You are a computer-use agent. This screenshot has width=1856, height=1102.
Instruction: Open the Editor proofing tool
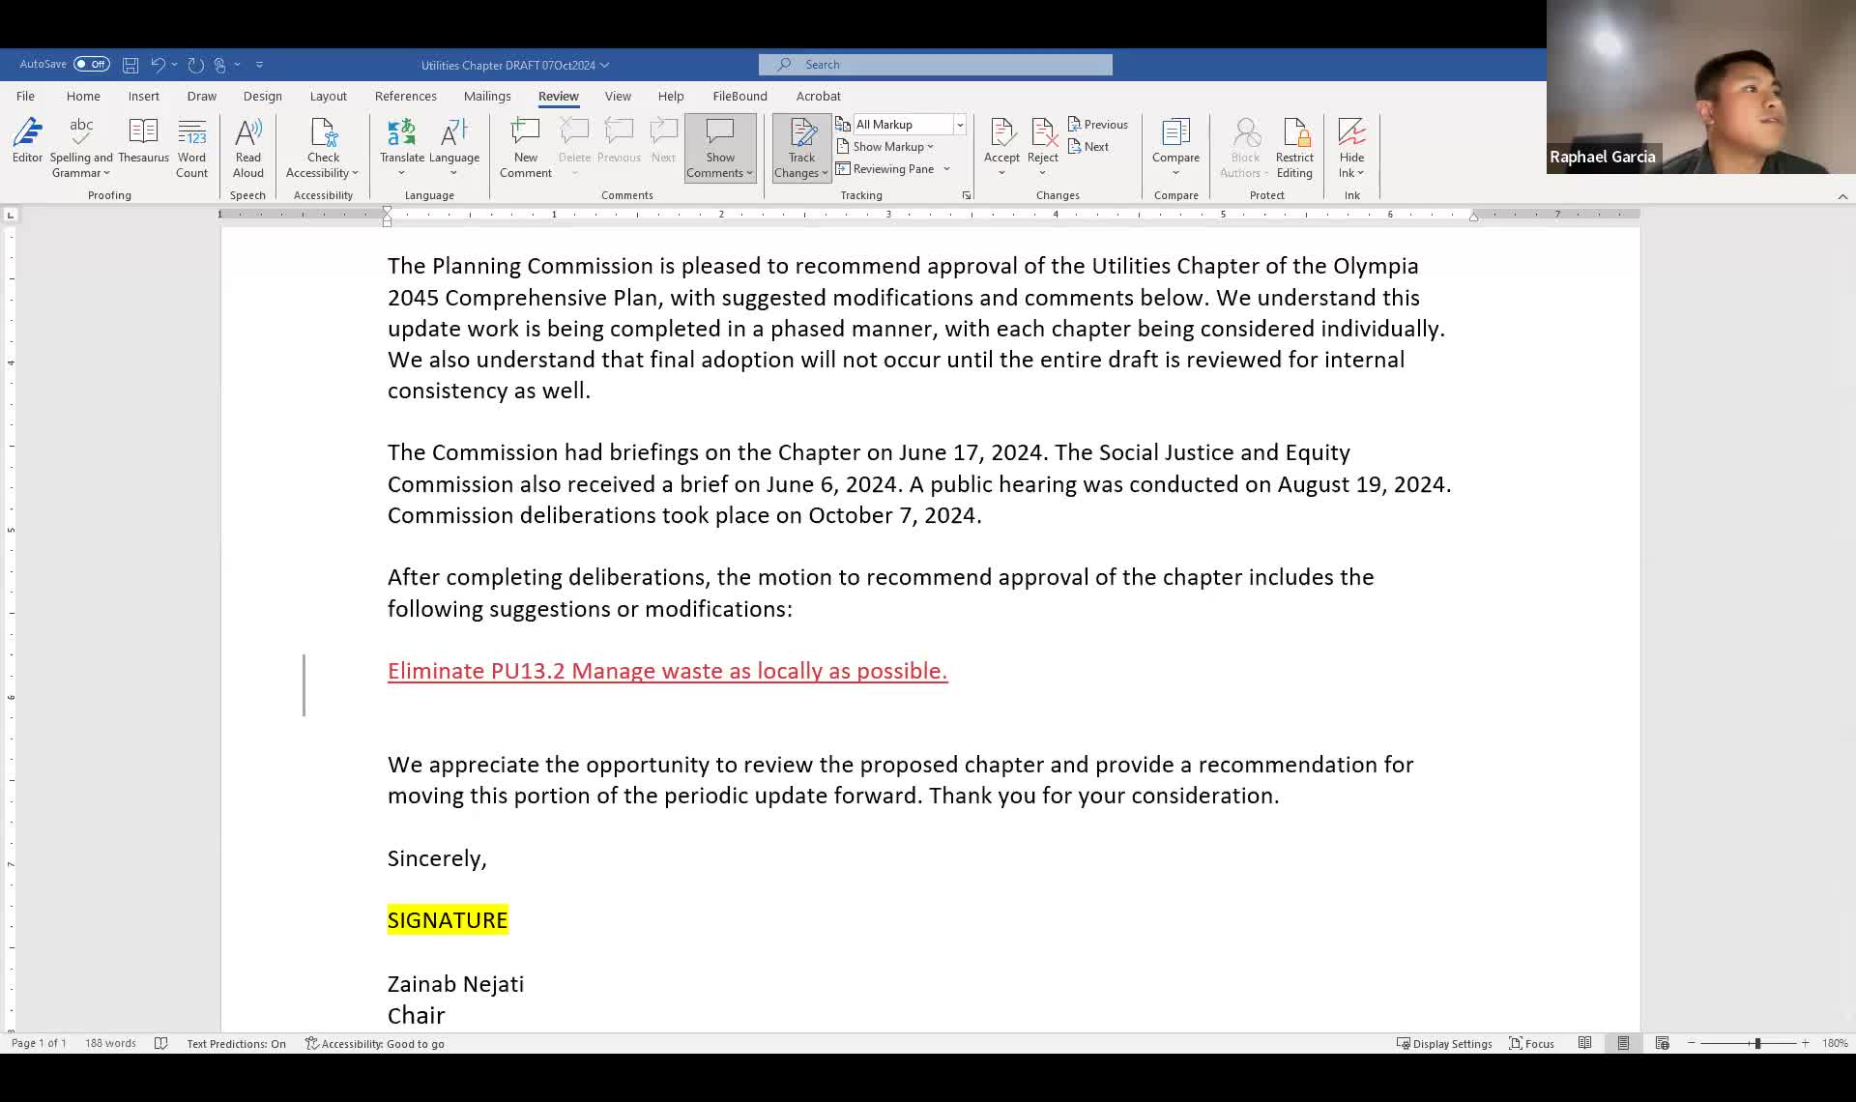tap(27, 140)
